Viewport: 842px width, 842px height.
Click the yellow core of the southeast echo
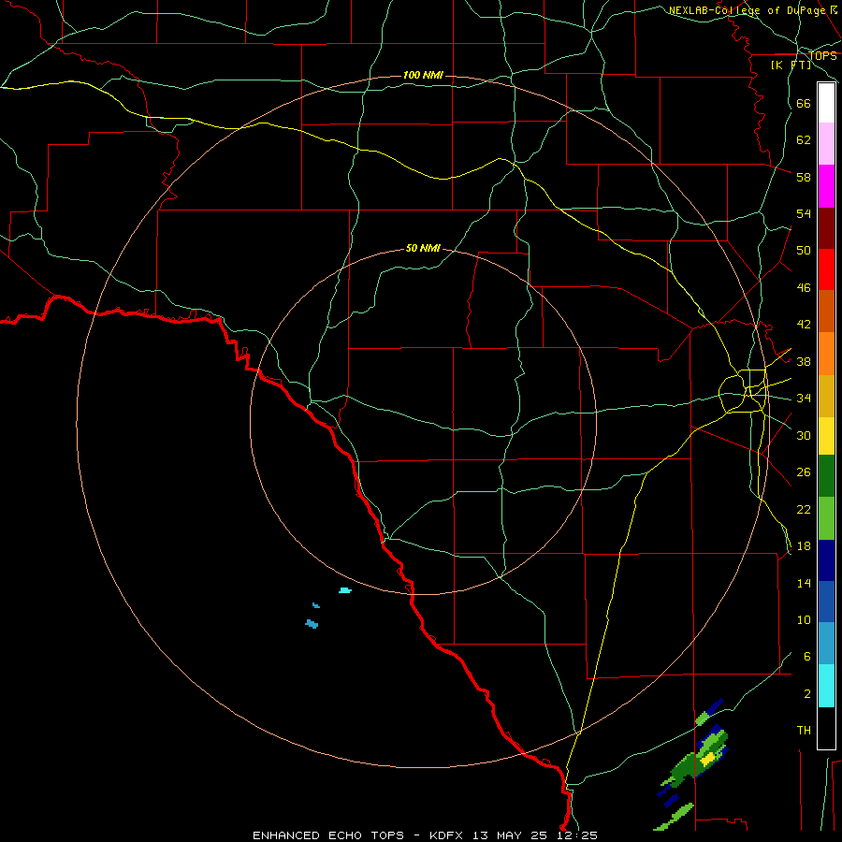(x=708, y=758)
